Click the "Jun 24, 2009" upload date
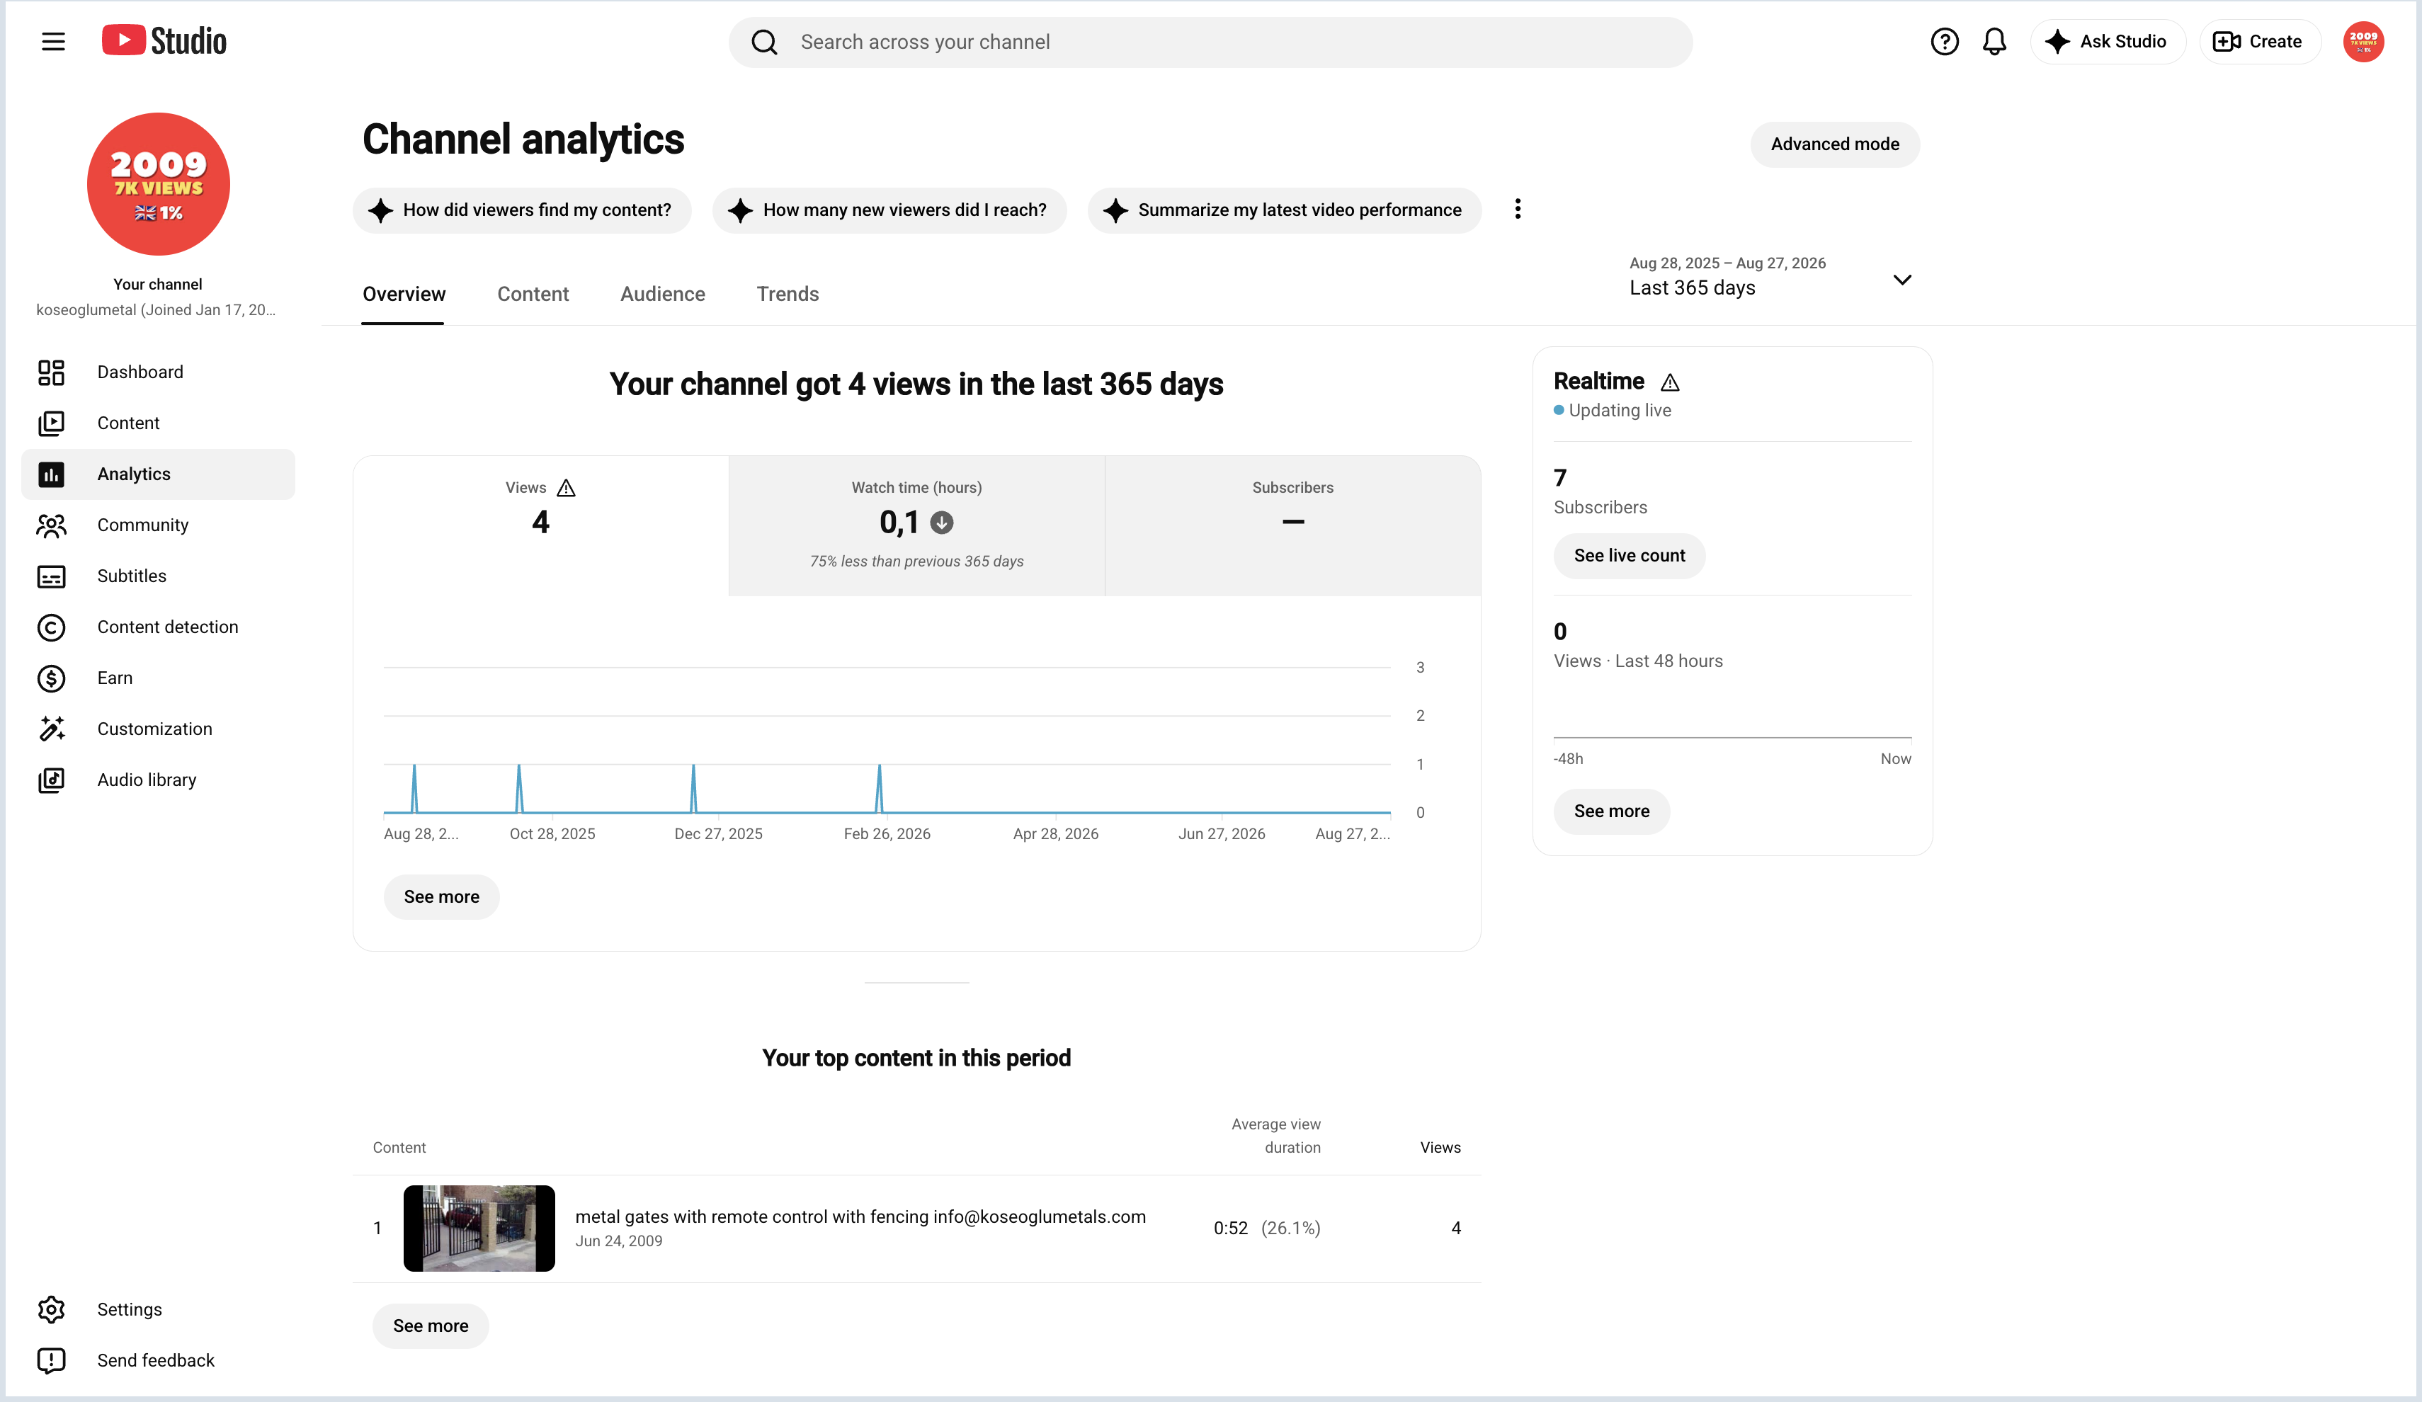 (619, 1241)
